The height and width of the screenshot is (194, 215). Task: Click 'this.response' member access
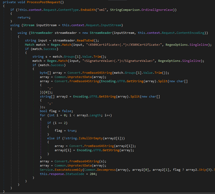(52, 174)
